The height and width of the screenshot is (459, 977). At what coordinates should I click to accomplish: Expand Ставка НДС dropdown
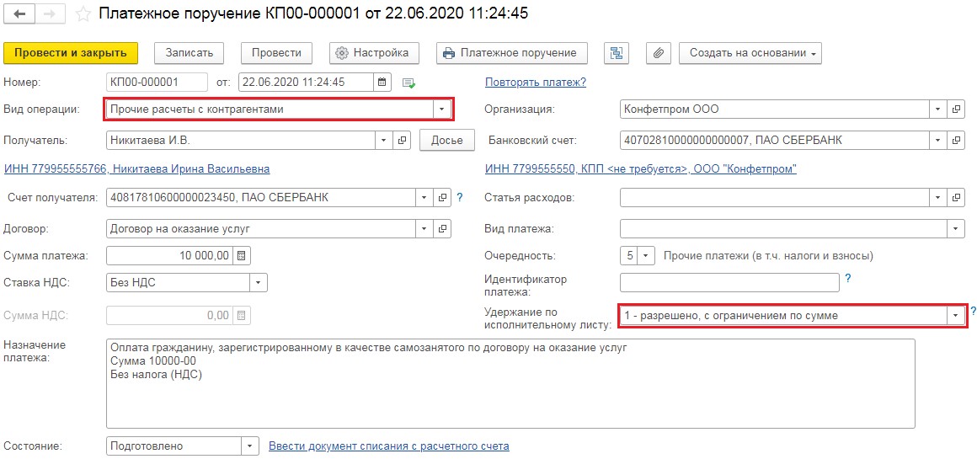pyautogui.click(x=259, y=283)
